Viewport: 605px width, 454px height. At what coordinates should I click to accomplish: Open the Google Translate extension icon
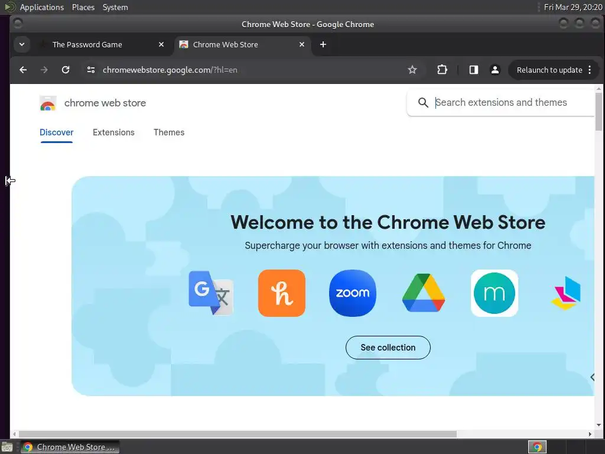click(211, 293)
